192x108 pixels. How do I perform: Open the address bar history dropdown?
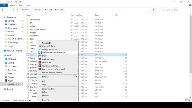[149, 10]
